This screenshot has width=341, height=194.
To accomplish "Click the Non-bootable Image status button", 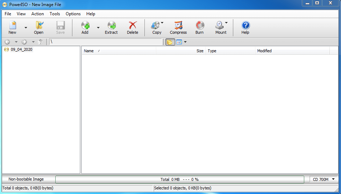I will click(x=26, y=179).
